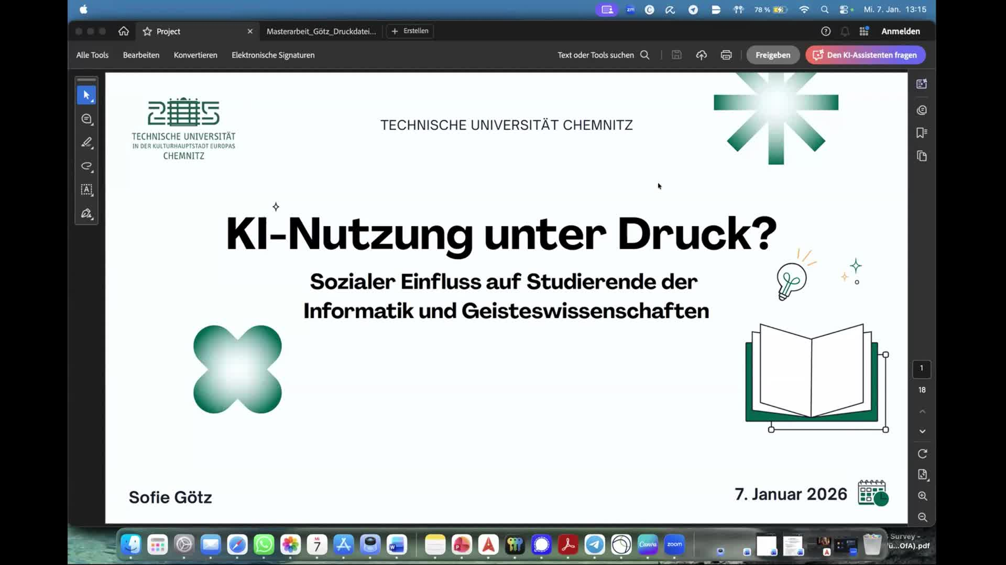Click the date and time Mi. 7. Jan.

895,9
